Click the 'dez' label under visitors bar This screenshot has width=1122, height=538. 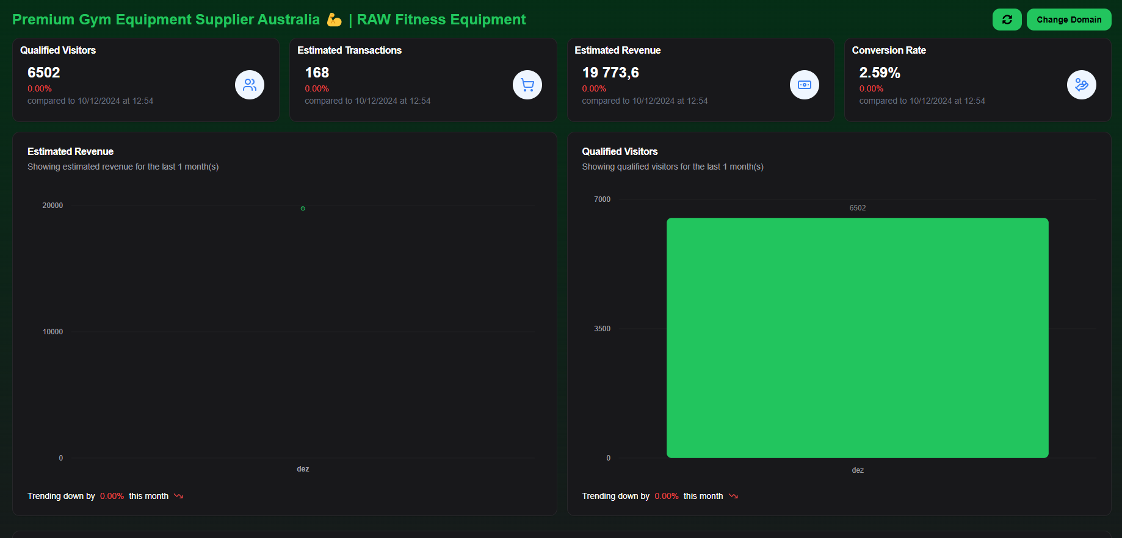(858, 470)
